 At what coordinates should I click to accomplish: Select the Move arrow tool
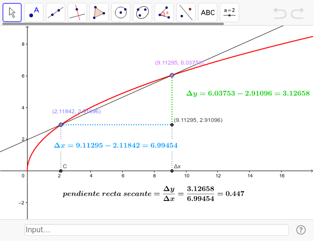[x=12, y=13]
